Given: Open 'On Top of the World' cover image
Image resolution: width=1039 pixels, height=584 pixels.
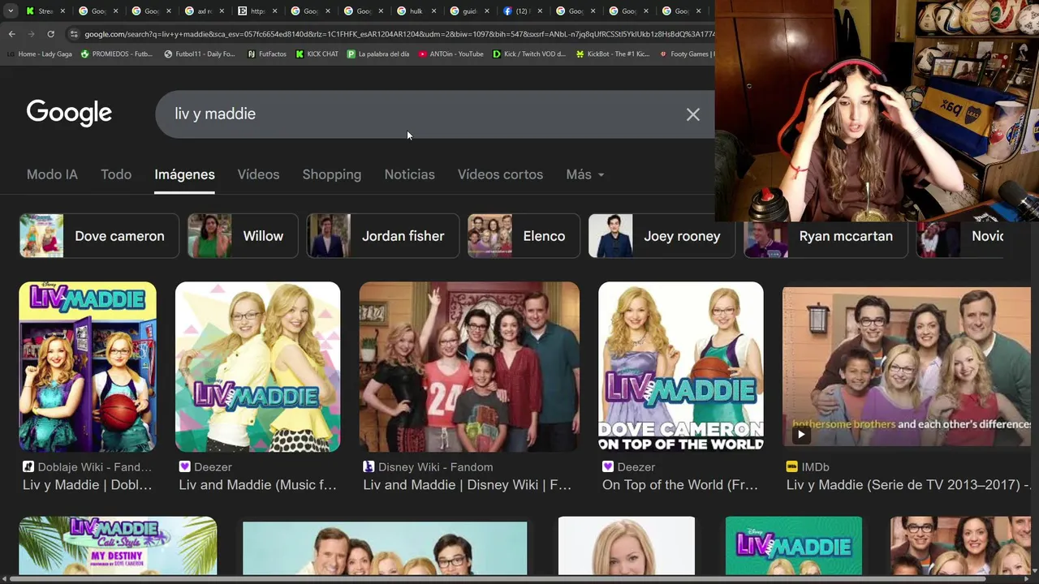Looking at the screenshot, I should (x=680, y=367).
